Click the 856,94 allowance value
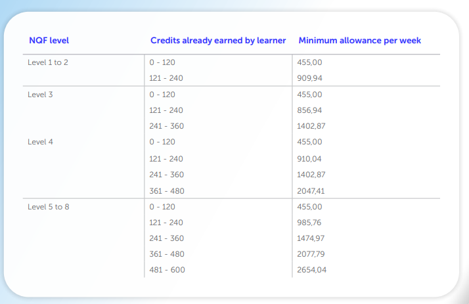Viewport: 469px width, 304px height. (310, 110)
